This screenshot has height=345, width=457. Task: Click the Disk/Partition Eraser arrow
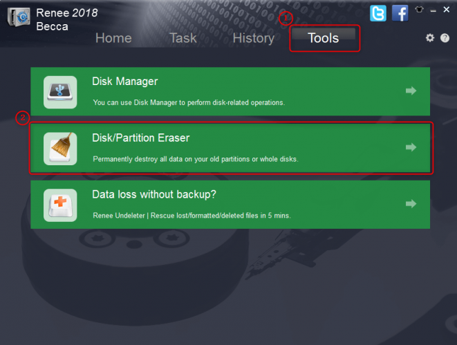point(411,147)
